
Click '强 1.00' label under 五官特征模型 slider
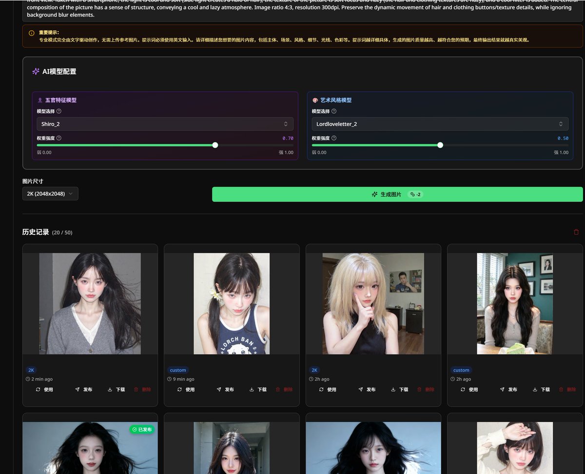(x=286, y=153)
